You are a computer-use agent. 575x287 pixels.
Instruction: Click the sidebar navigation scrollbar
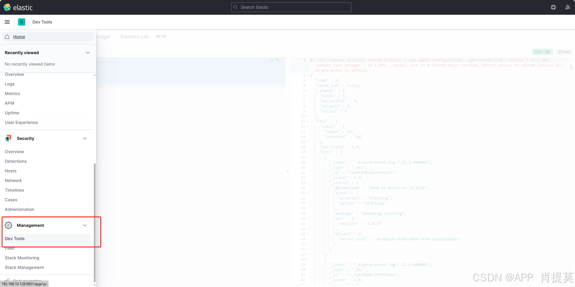click(95, 223)
